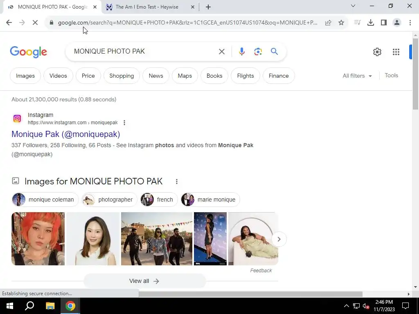The image size is (419, 314).
Task: Select the marie monique image chip
Action: pyautogui.click(x=210, y=200)
